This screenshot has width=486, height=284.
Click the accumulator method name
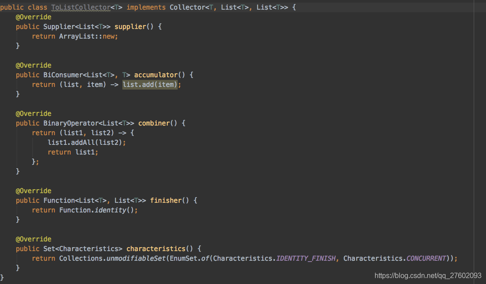click(x=156, y=75)
